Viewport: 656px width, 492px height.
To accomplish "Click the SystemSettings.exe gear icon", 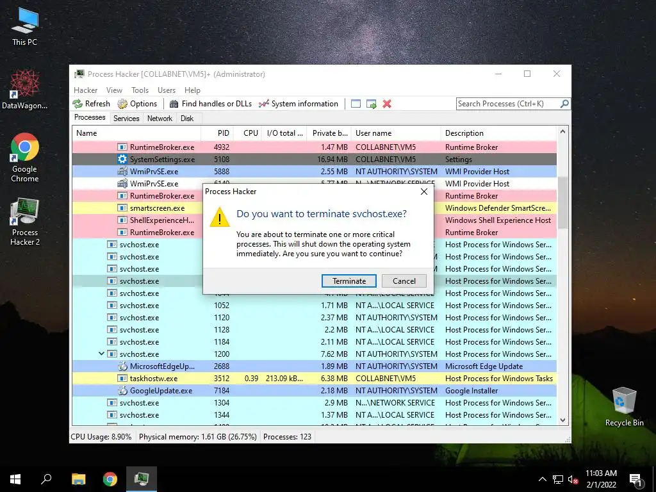I will pyautogui.click(x=122, y=159).
